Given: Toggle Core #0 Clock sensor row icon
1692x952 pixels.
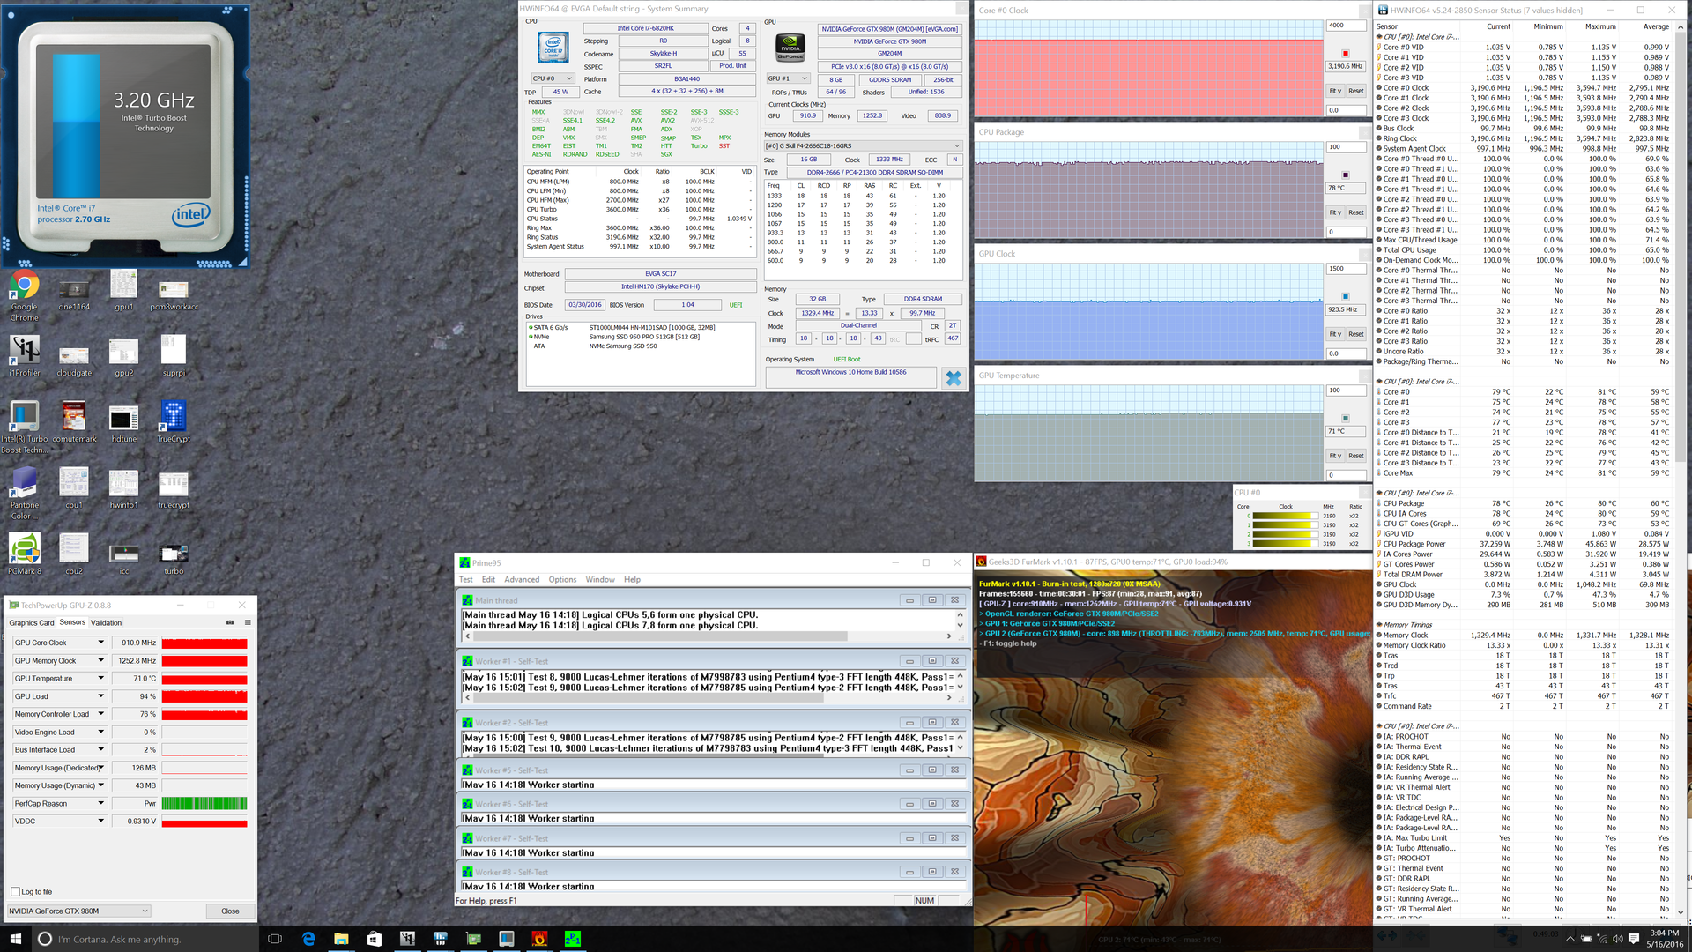Looking at the screenshot, I should [1378, 88].
